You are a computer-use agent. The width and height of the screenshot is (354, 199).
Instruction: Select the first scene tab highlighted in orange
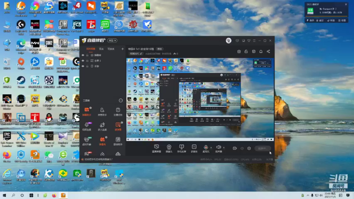coord(91,49)
